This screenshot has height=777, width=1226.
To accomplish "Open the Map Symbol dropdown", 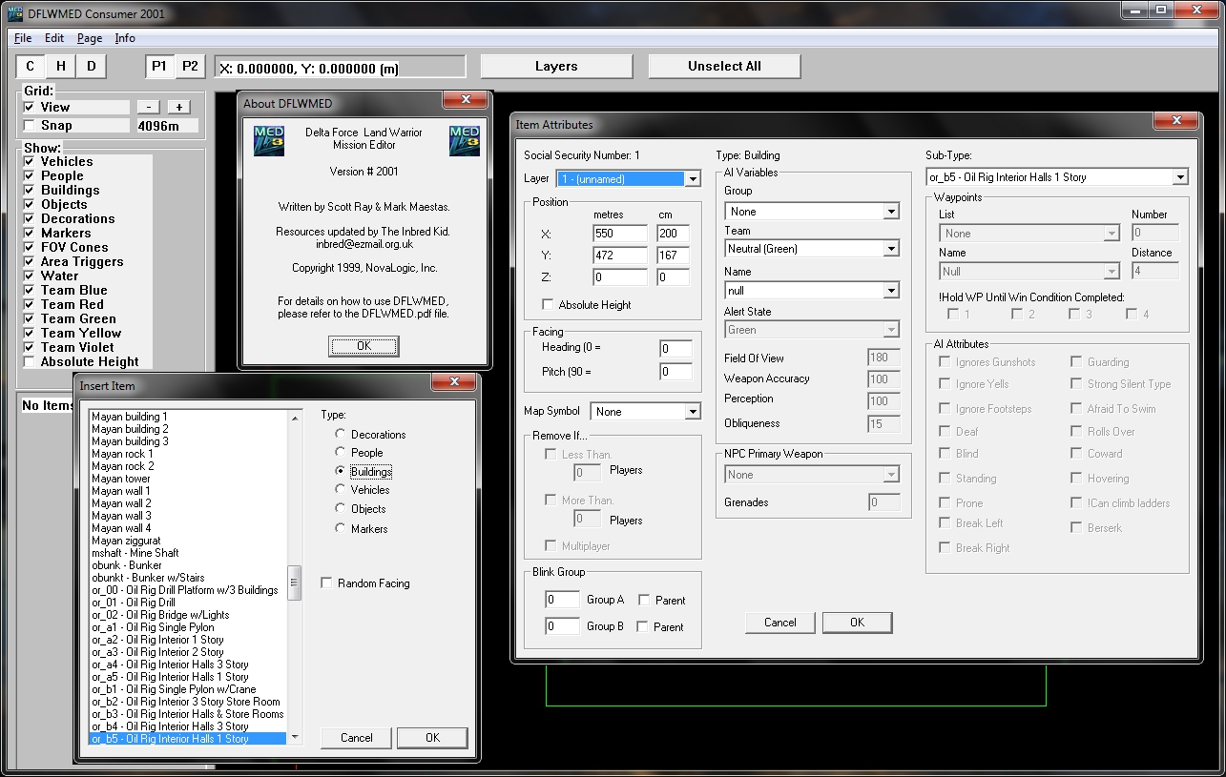I will click(x=646, y=412).
